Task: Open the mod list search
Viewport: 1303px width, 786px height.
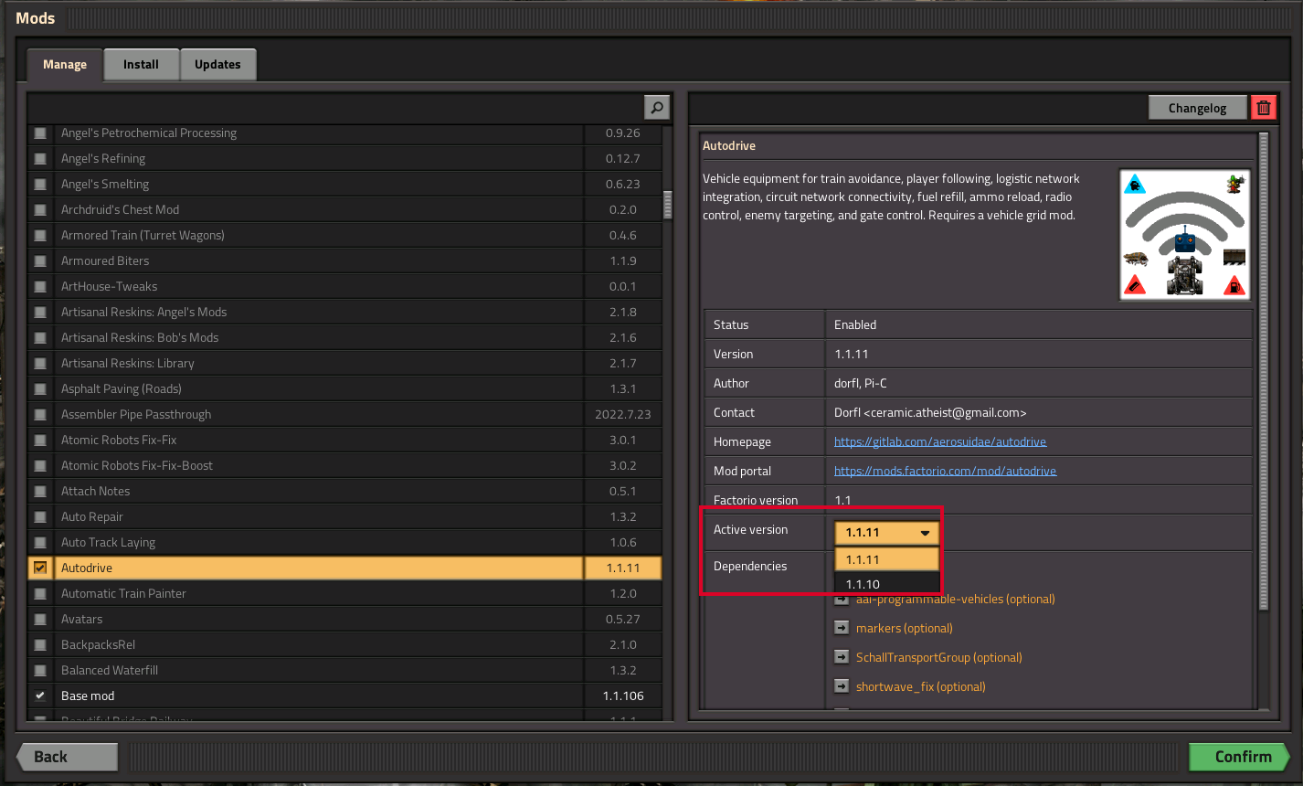Action: coord(656,108)
